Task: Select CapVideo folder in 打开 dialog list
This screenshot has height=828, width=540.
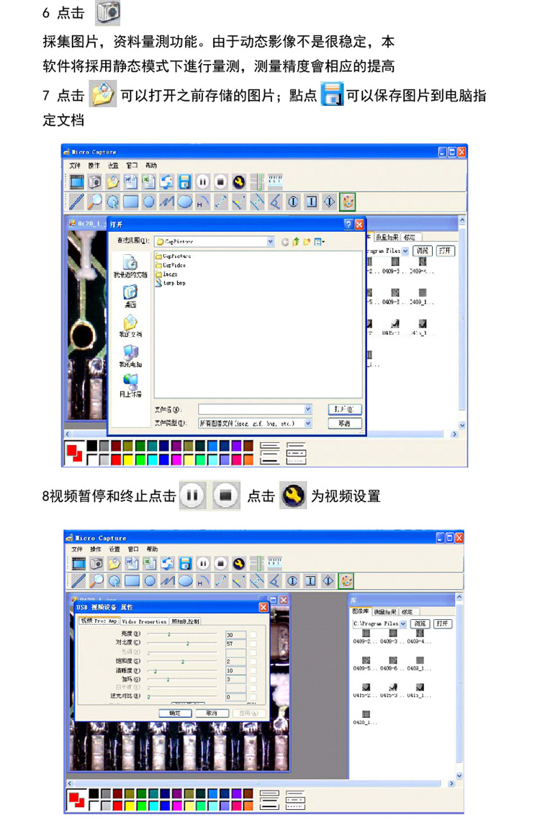Action: point(171,265)
